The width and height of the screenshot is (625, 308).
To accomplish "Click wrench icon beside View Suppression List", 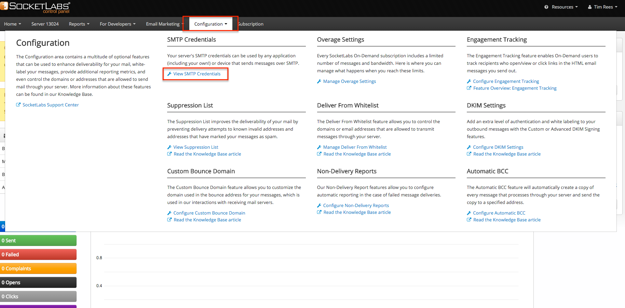I will pos(169,147).
